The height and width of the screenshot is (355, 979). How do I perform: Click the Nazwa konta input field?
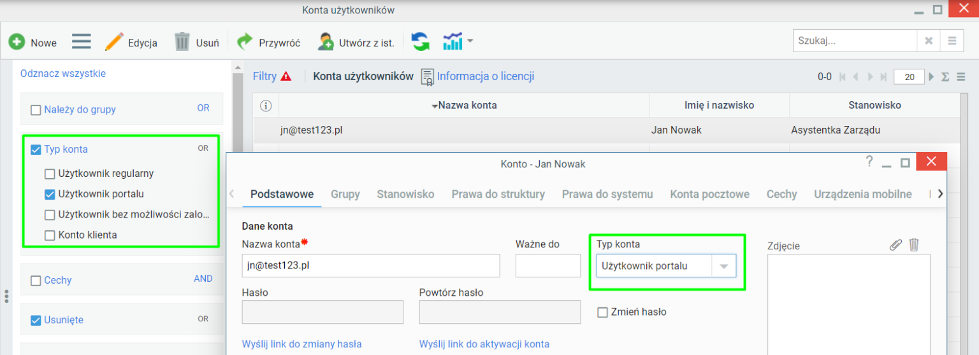coord(371,266)
